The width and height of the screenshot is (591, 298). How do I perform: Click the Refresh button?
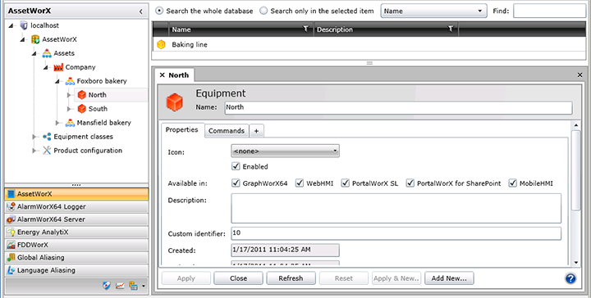pos(291,278)
